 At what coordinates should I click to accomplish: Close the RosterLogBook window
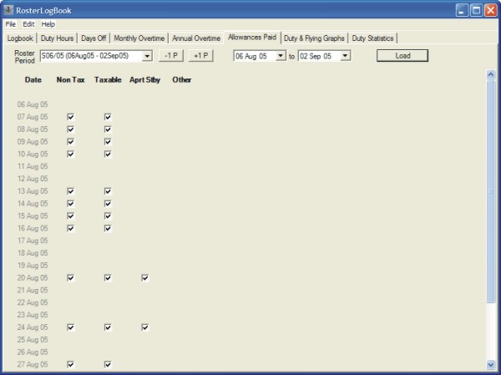click(491, 10)
